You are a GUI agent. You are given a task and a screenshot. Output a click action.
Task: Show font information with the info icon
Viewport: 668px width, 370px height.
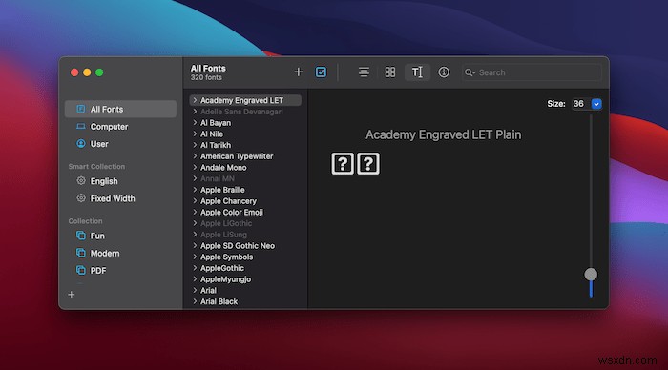pyautogui.click(x=444, y=72)
